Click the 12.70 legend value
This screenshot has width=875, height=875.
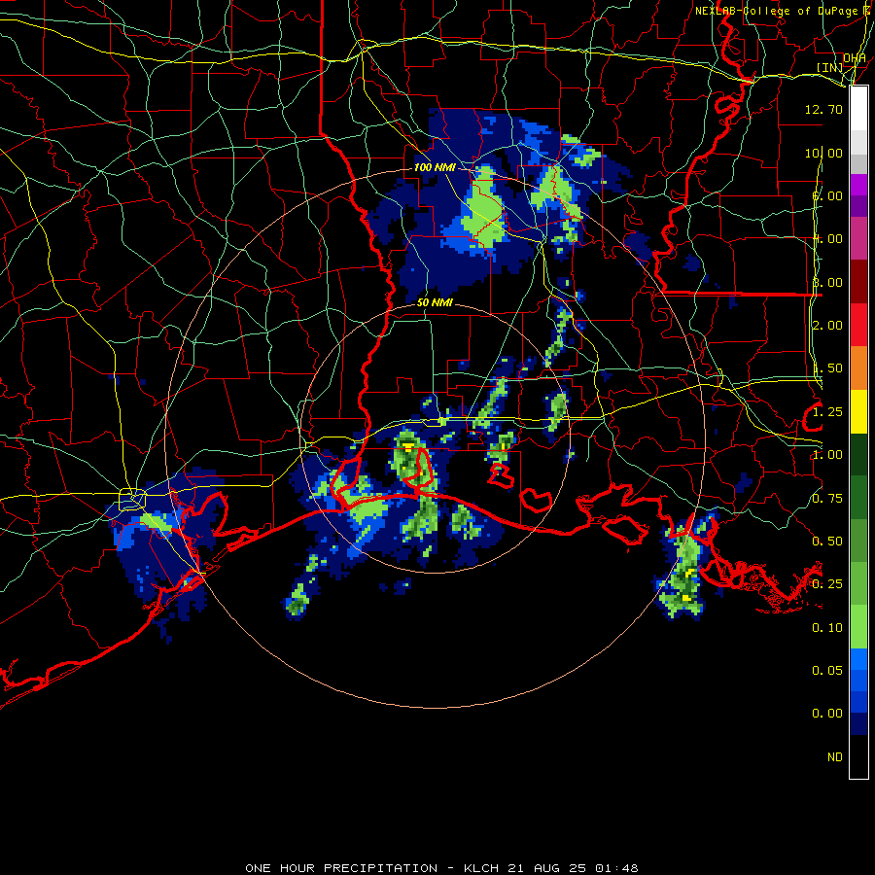pos(823,109)
